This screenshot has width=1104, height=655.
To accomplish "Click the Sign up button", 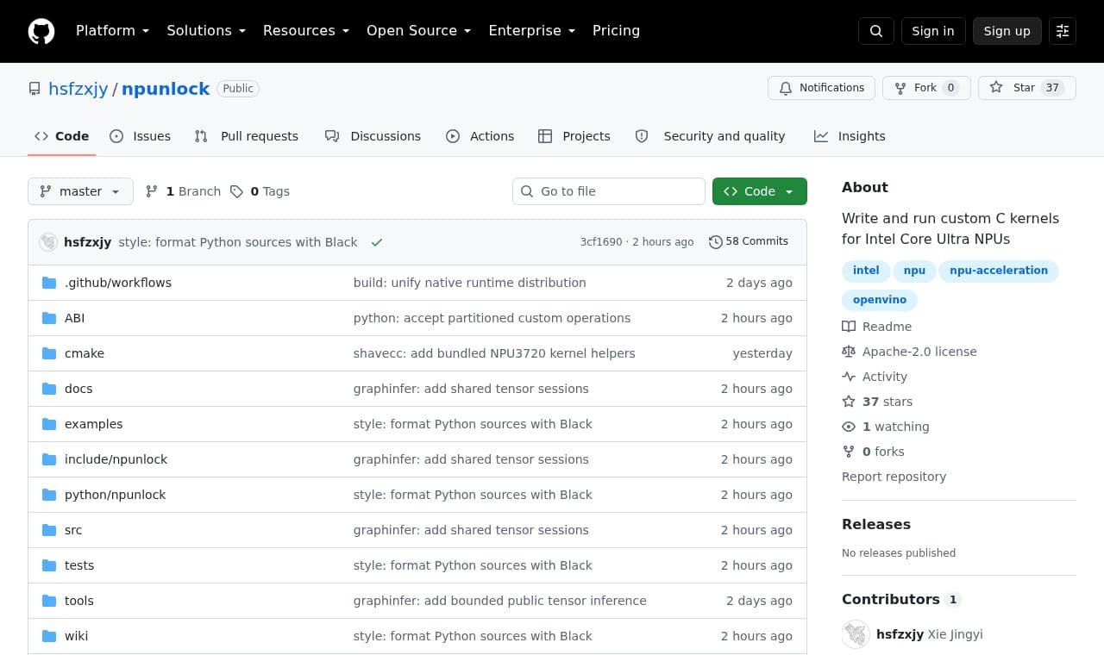I will [1007, 31].
